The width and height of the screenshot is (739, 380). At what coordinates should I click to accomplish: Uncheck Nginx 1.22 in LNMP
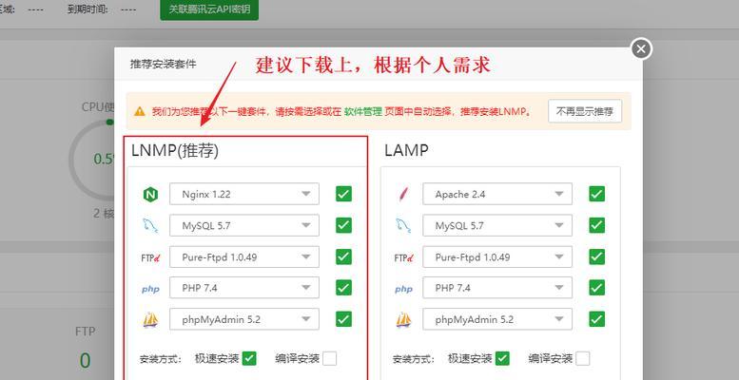coord(343,194)
